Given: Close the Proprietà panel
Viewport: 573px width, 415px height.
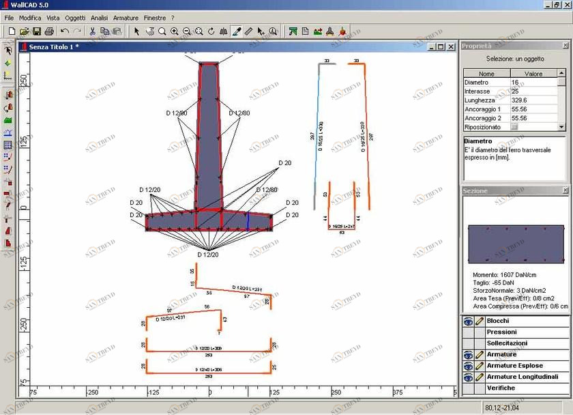Looking at the screenshot, I should click(x=565, y=46).
